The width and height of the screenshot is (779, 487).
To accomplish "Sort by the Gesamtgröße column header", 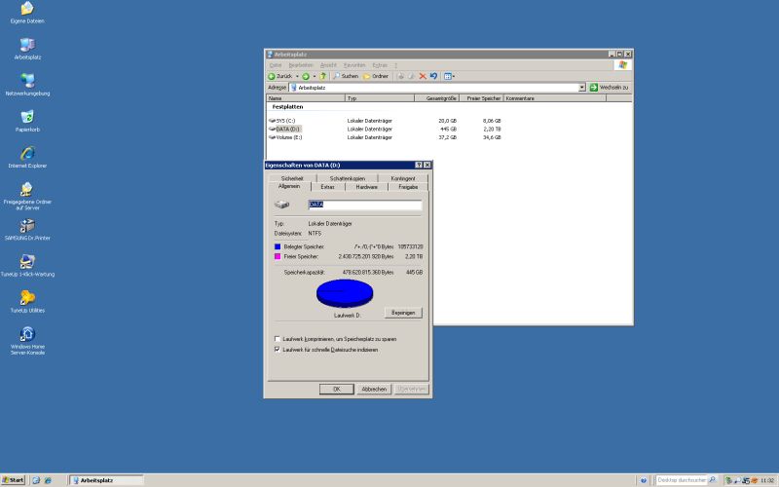I will point(436,98).
